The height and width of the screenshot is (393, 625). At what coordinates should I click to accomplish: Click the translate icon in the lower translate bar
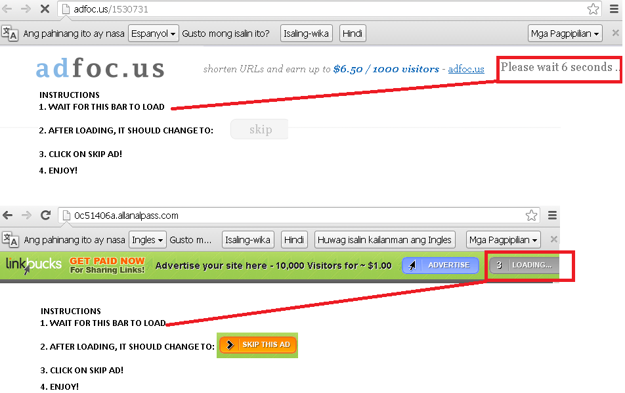pos(10,240)
